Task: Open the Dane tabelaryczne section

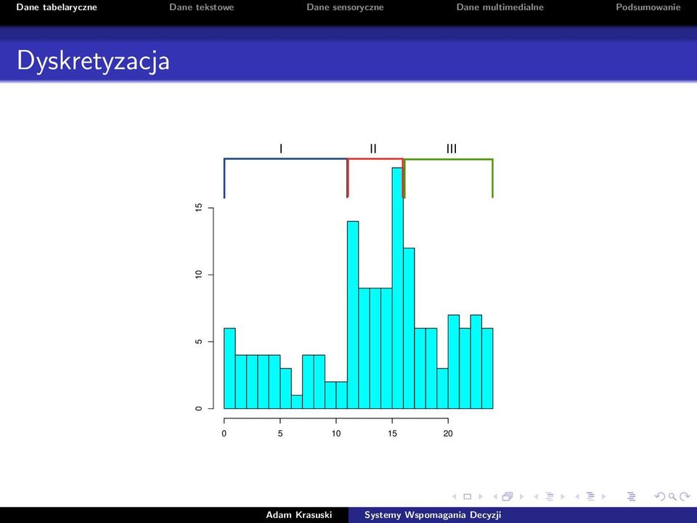Action: coord(57,7)
